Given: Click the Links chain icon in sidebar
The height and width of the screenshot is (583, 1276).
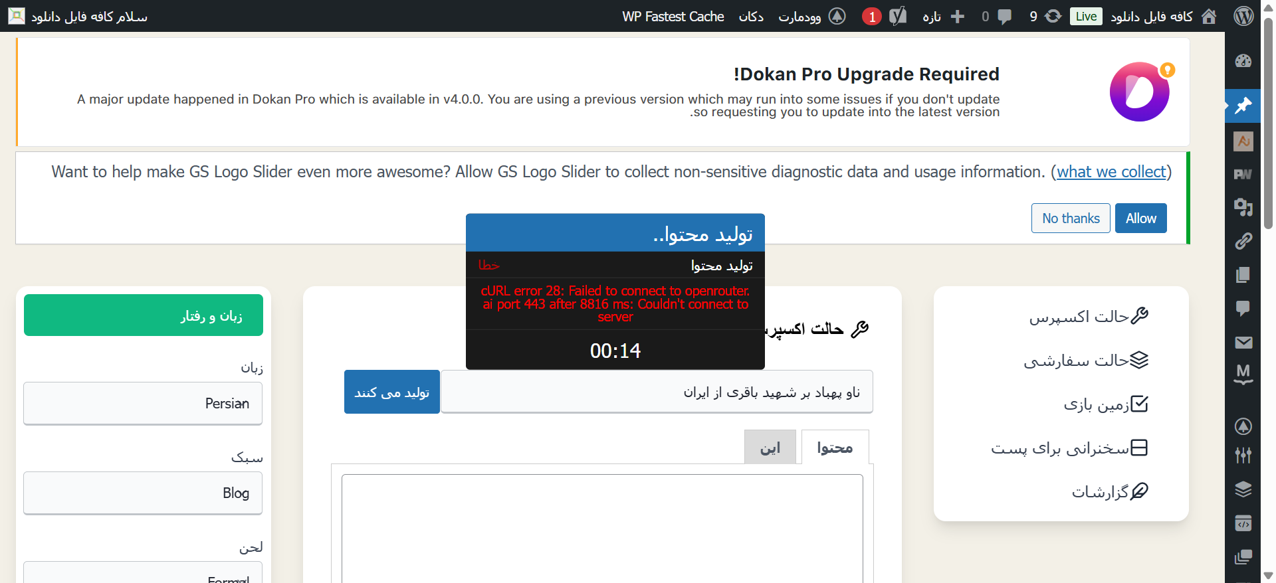Looking at the screenshot, I should 1243,241.
